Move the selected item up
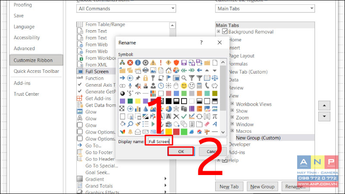 pyautogui.click(x=324, y=106)
